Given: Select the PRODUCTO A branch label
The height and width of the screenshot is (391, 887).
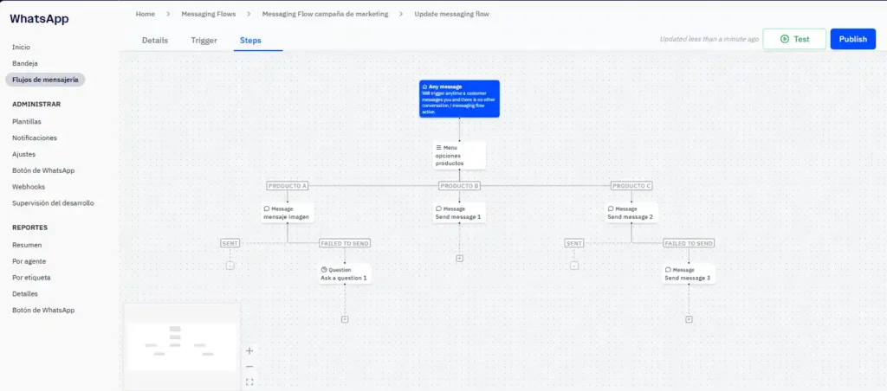Looking at the screenshot, I should click(288, 186).
